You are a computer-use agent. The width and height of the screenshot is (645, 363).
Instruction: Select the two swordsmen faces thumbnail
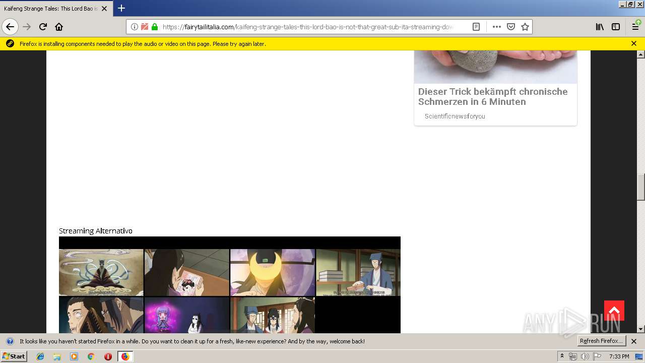pos(101,315)
